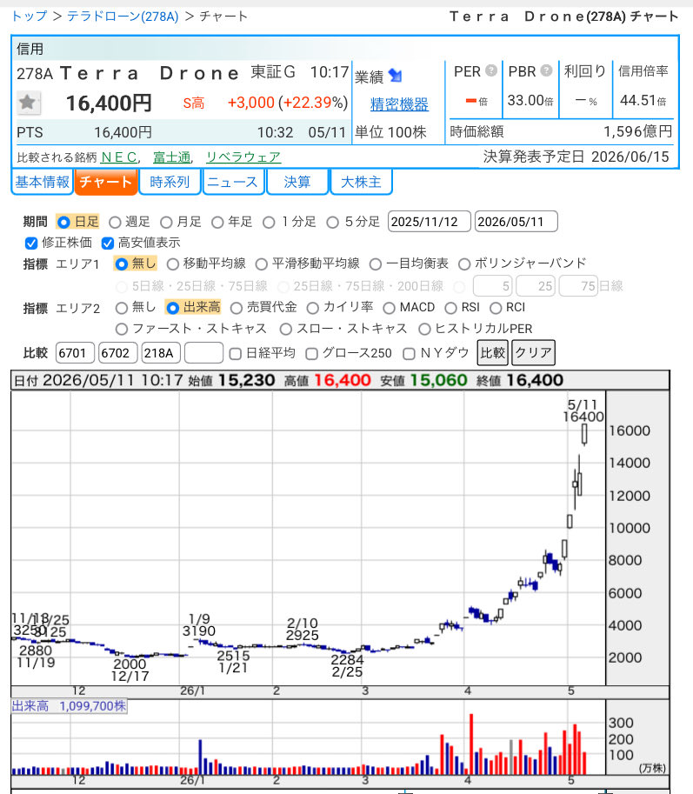The height and width of the screenshot is (794, 693).
Task: Open the チャート tab
Action: pos(106,182)
